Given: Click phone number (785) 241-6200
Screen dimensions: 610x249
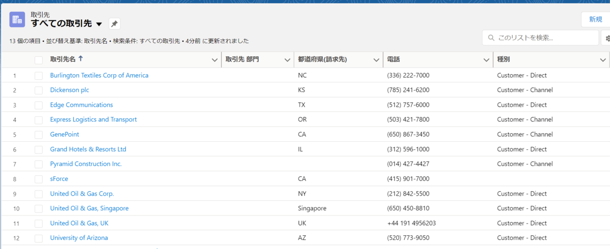Looking at the screenshot, I should click(x=408, y=90).
